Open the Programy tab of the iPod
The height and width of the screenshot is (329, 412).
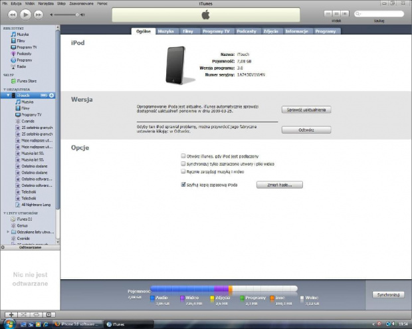tap(326, 31)
